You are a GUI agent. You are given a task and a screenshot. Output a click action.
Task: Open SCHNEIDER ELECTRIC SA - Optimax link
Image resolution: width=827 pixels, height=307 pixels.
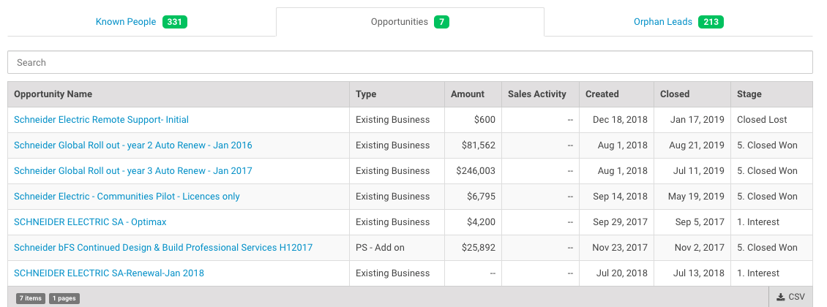(90, 222)
